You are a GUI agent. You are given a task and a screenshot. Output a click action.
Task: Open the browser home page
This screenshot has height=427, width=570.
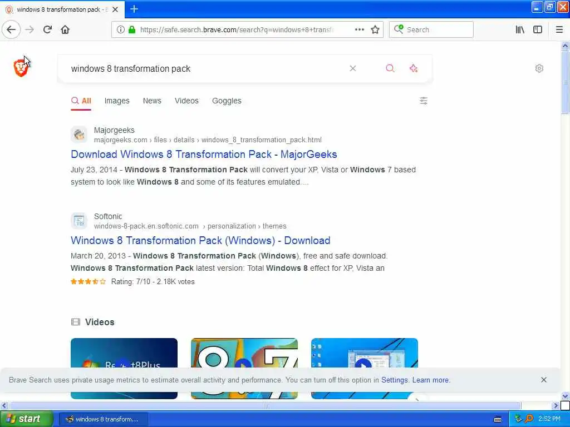(65, 29)
